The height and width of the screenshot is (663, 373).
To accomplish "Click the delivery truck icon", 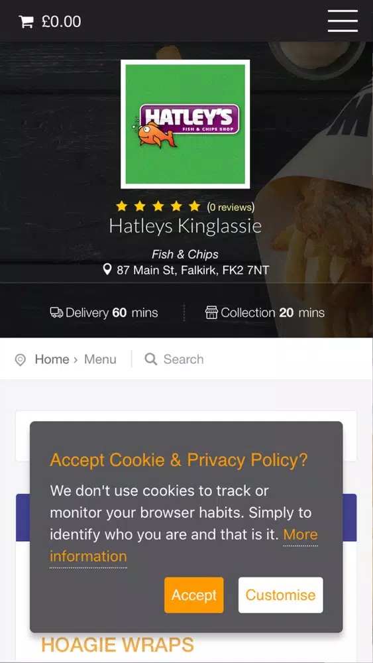I will (x=56, y=312).
